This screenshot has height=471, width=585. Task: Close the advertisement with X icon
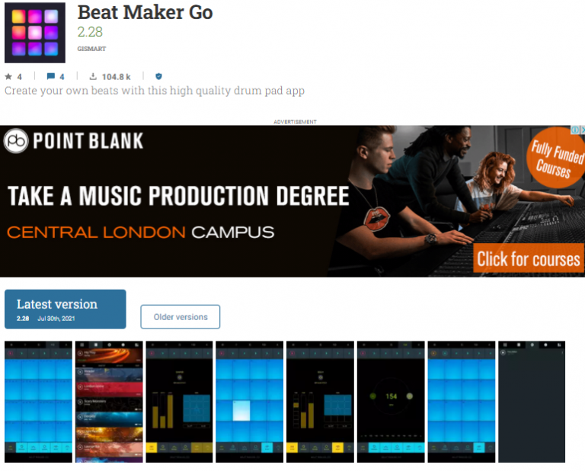pyautogui.click(x=583, y=130)
